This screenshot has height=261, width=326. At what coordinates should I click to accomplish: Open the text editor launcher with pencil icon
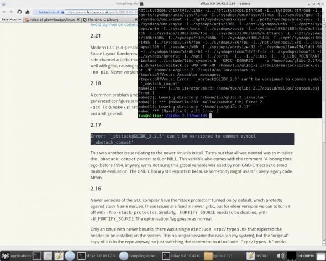(59, 256)
